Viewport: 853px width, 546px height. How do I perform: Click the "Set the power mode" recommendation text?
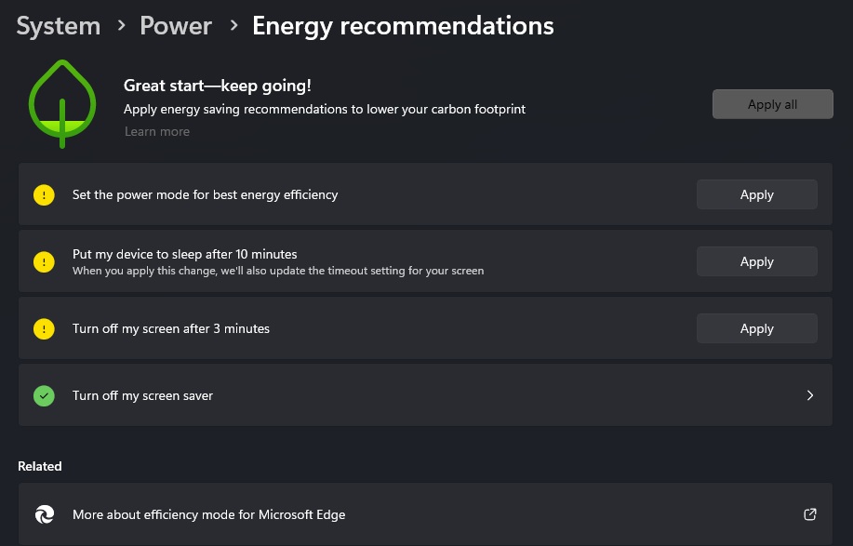206,195
